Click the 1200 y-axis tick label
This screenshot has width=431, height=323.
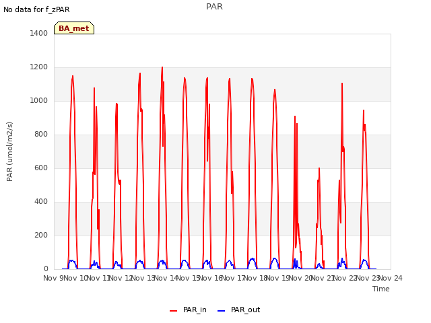[39, 67]
